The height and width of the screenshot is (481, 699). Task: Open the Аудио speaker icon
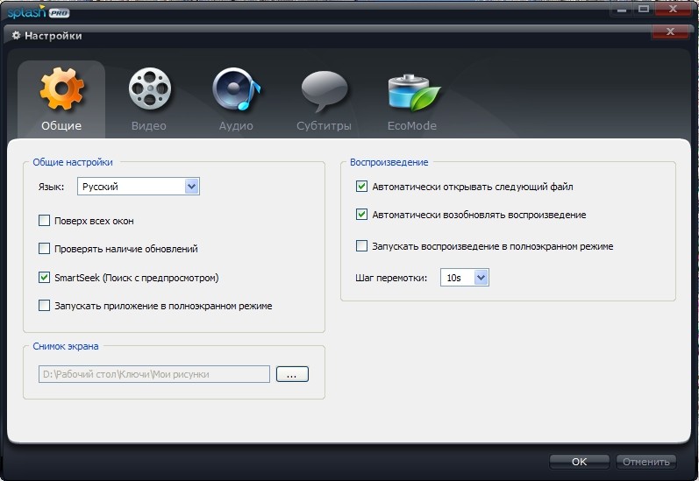(236, 88)
